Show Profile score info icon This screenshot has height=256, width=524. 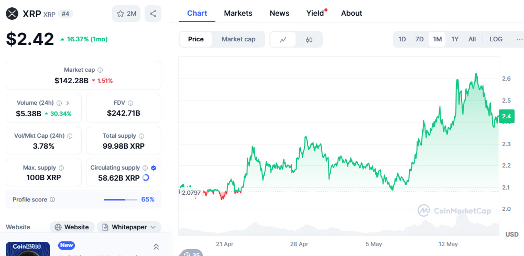[52, 199]
